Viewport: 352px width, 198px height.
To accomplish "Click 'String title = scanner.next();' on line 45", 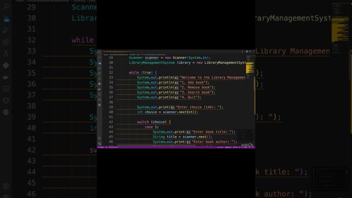I will (182, 137).
